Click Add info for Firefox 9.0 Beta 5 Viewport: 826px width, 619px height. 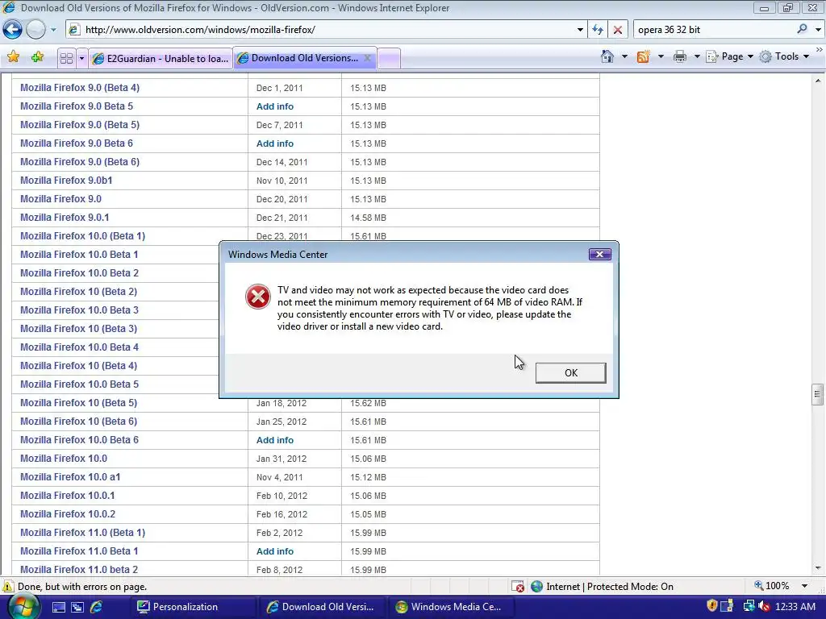[275, 106]
